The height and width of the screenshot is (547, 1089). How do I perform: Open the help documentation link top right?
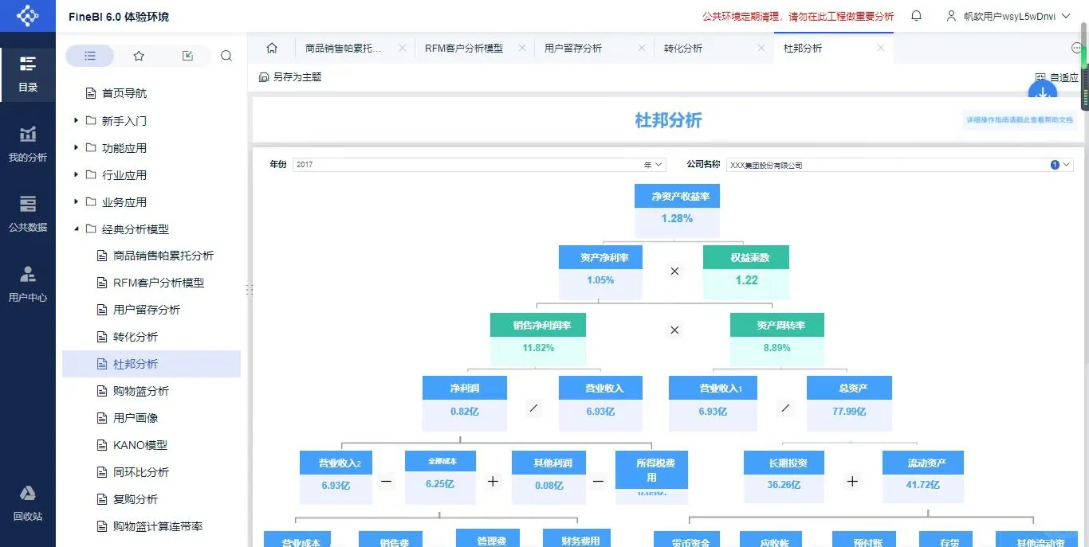pos(1019,118)
